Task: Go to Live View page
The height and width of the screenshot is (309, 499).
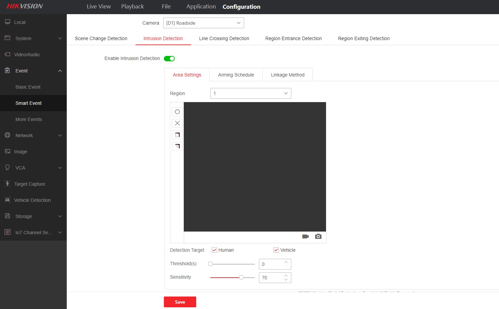Action: click(98, 7)
